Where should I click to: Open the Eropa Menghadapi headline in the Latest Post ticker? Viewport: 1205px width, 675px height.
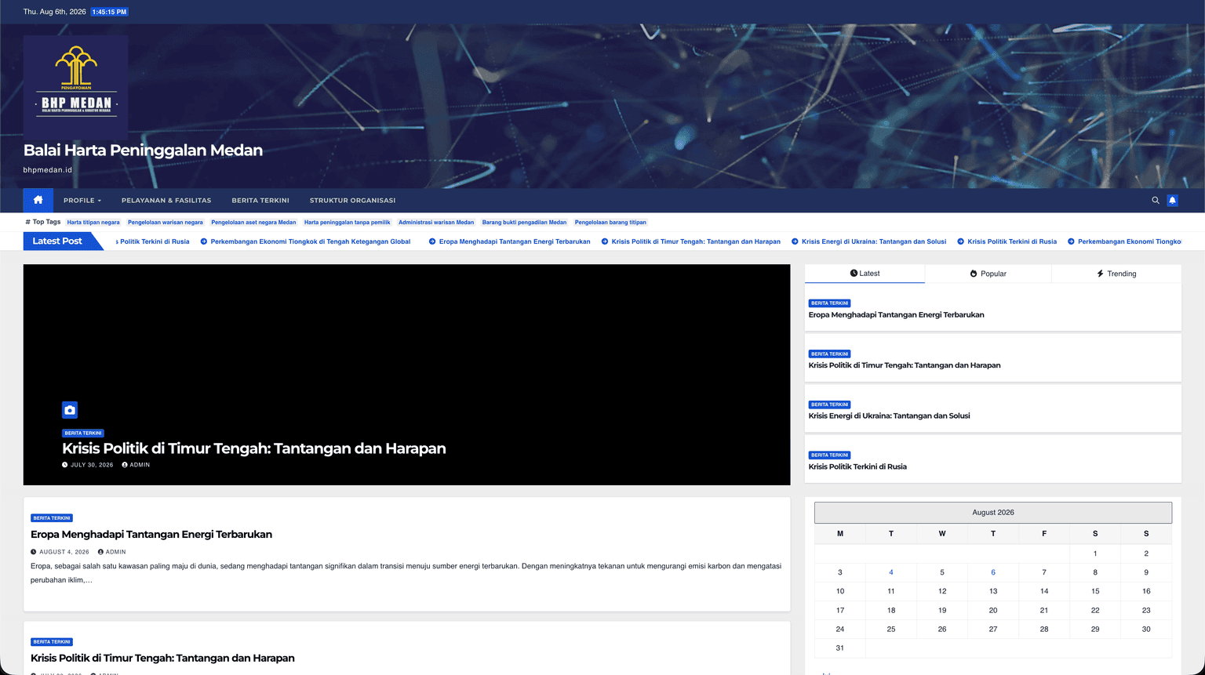click(x=515, y=241)
